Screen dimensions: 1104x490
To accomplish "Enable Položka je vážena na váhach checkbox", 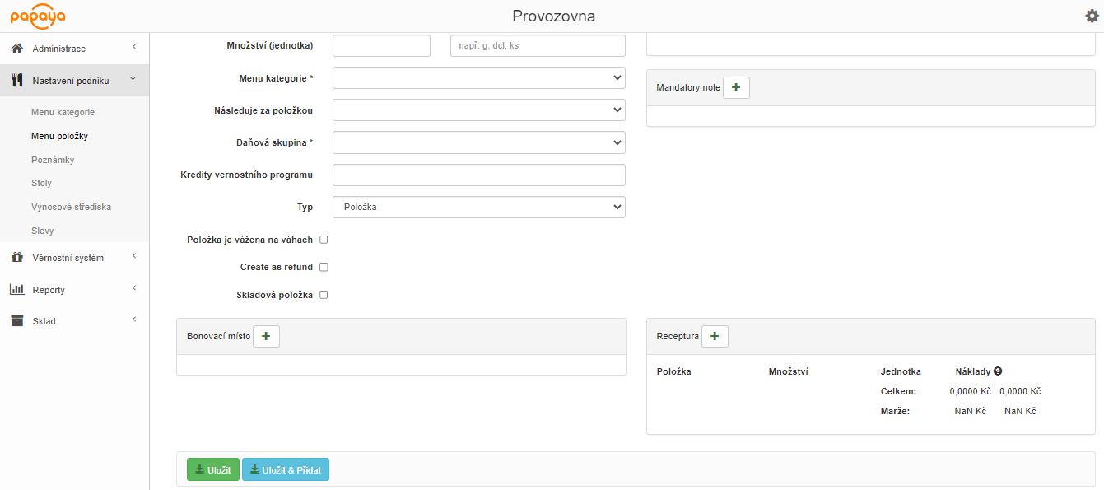I will click(x=324, y=240).
